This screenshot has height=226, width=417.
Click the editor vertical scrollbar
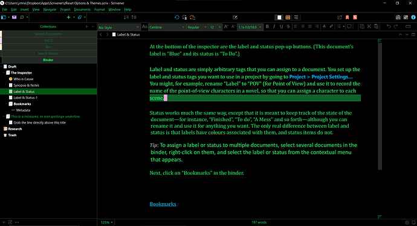(380, 106)
